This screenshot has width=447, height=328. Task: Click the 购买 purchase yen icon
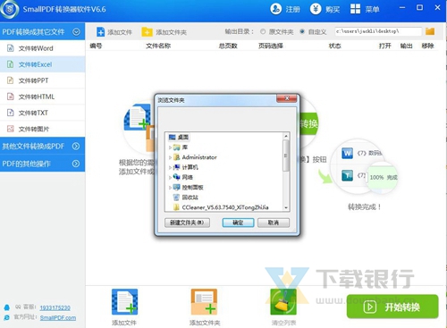point(316,9)
